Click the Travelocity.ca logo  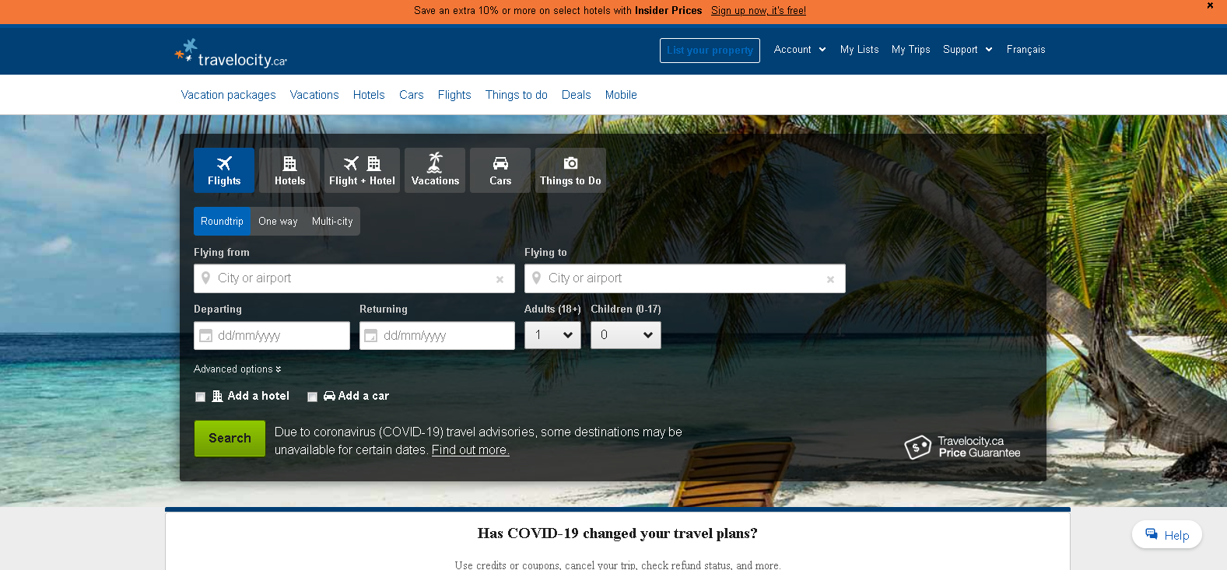coord(231,53)
